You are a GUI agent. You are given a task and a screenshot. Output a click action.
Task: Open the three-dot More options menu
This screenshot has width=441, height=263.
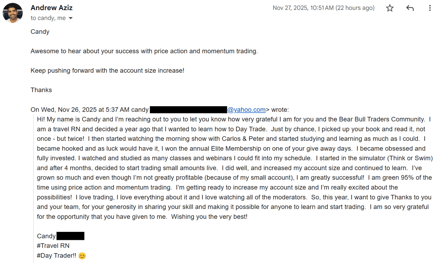point(430,8)
